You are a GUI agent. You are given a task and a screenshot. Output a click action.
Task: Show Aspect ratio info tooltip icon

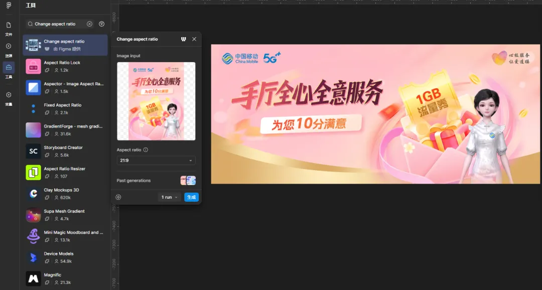[146, 150]
